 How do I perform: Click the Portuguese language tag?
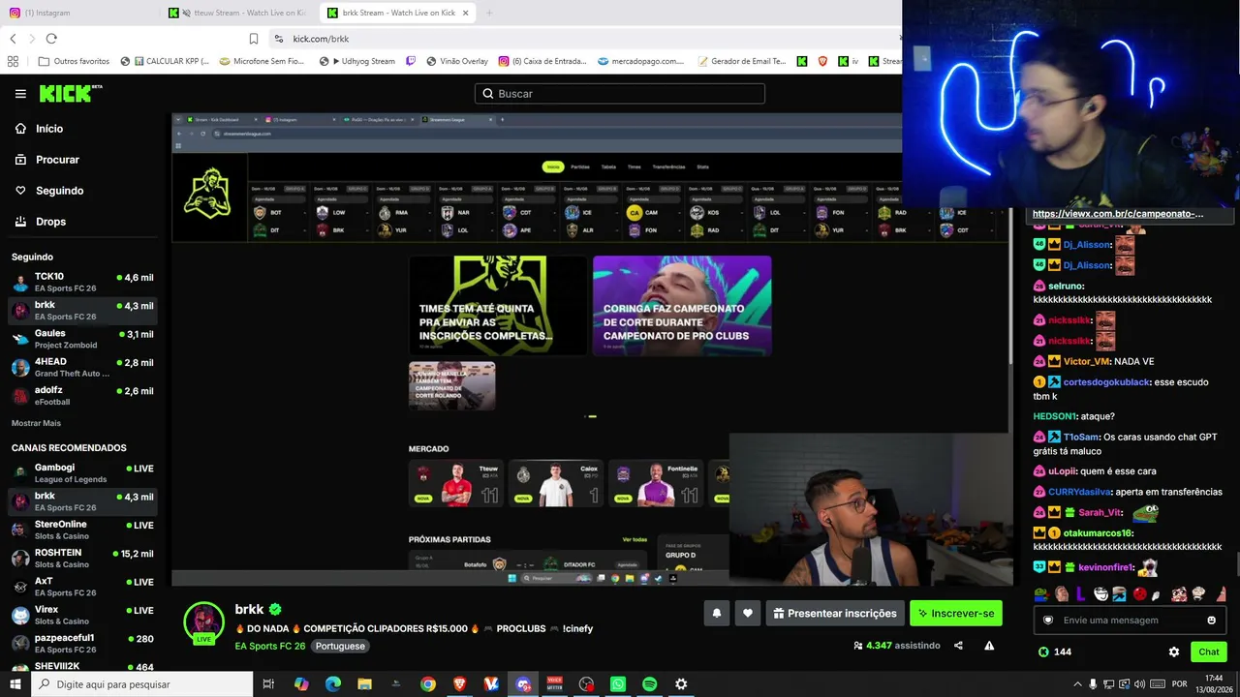(340, 646)
